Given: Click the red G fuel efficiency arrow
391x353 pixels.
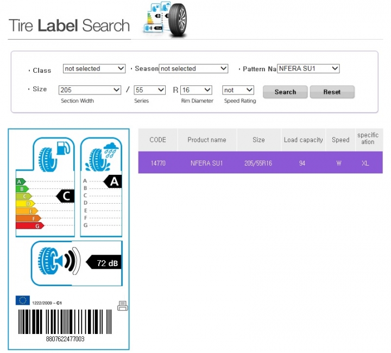Looking at the screenshot, I should tap(30, 226).
